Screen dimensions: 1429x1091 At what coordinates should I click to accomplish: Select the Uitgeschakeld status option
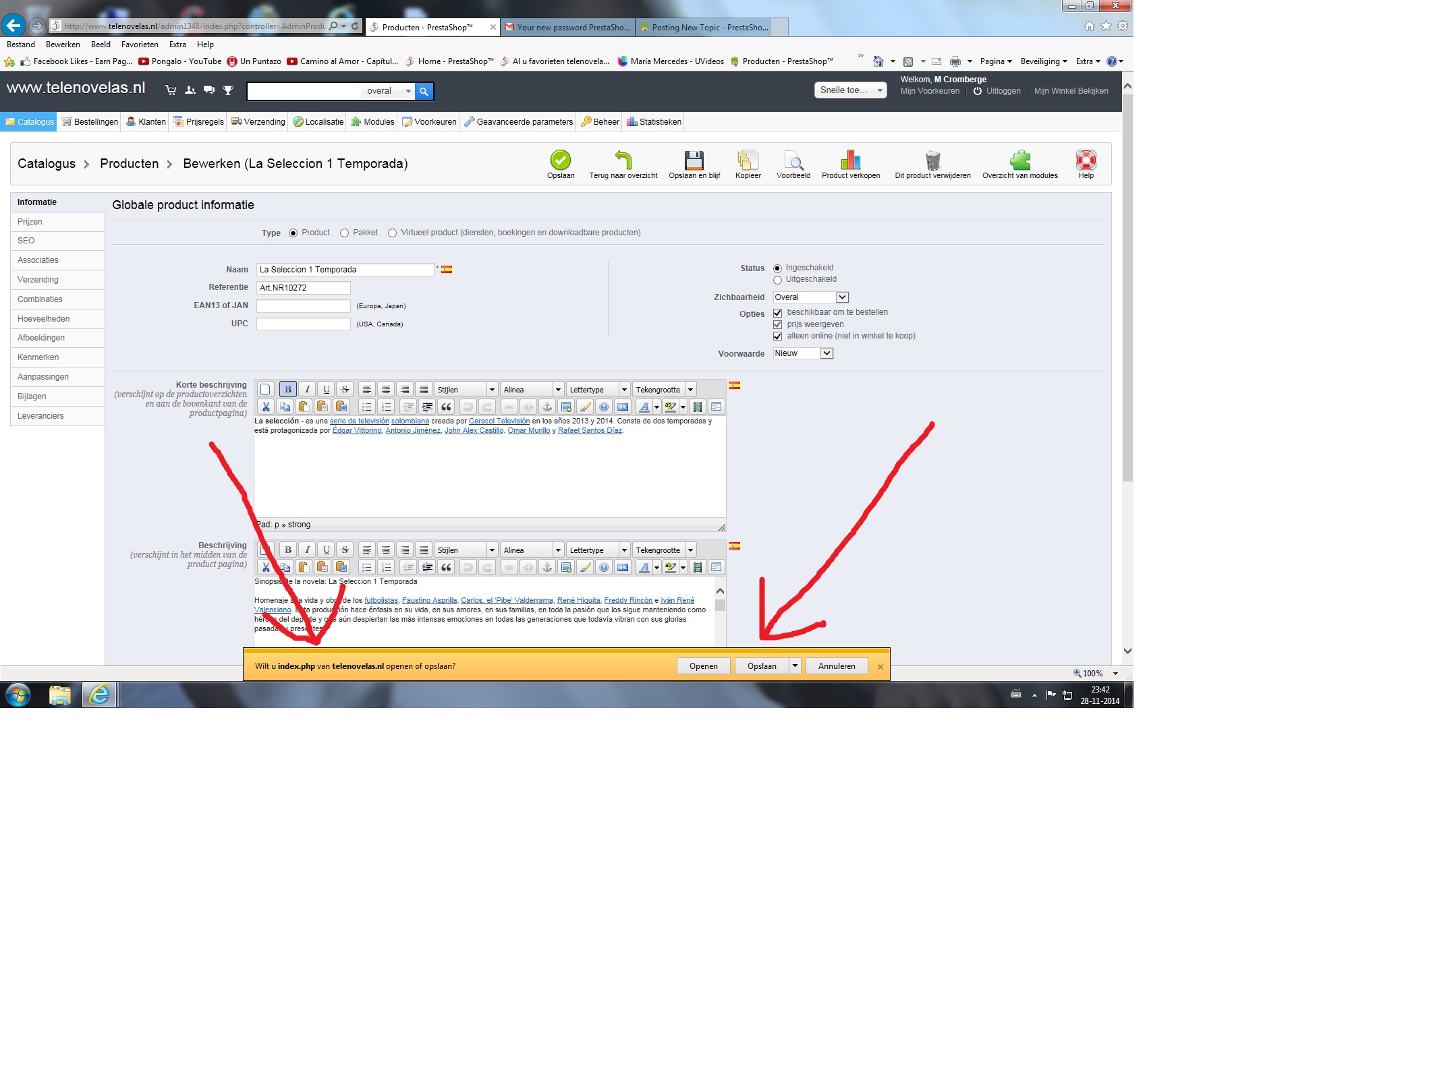777,280
